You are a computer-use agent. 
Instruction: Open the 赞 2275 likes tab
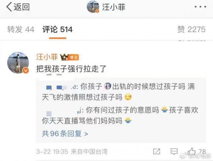pyautogui.click(x=191, y=29)
